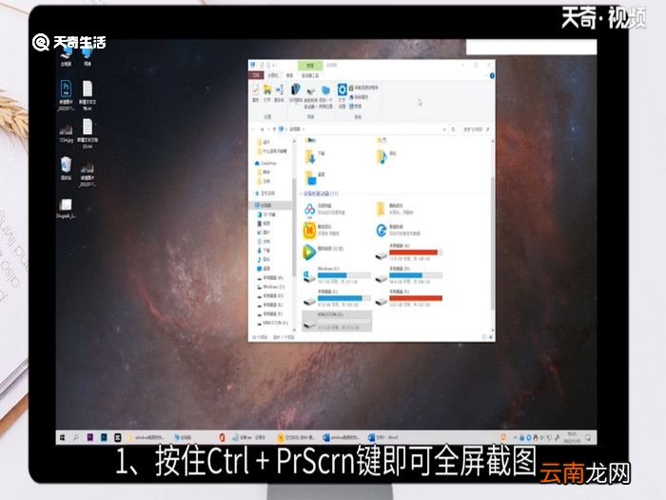Screen dimensions: 666x500
Task: Open Quick Access Toolbar customize dropdown
Action: pos(274,65)
